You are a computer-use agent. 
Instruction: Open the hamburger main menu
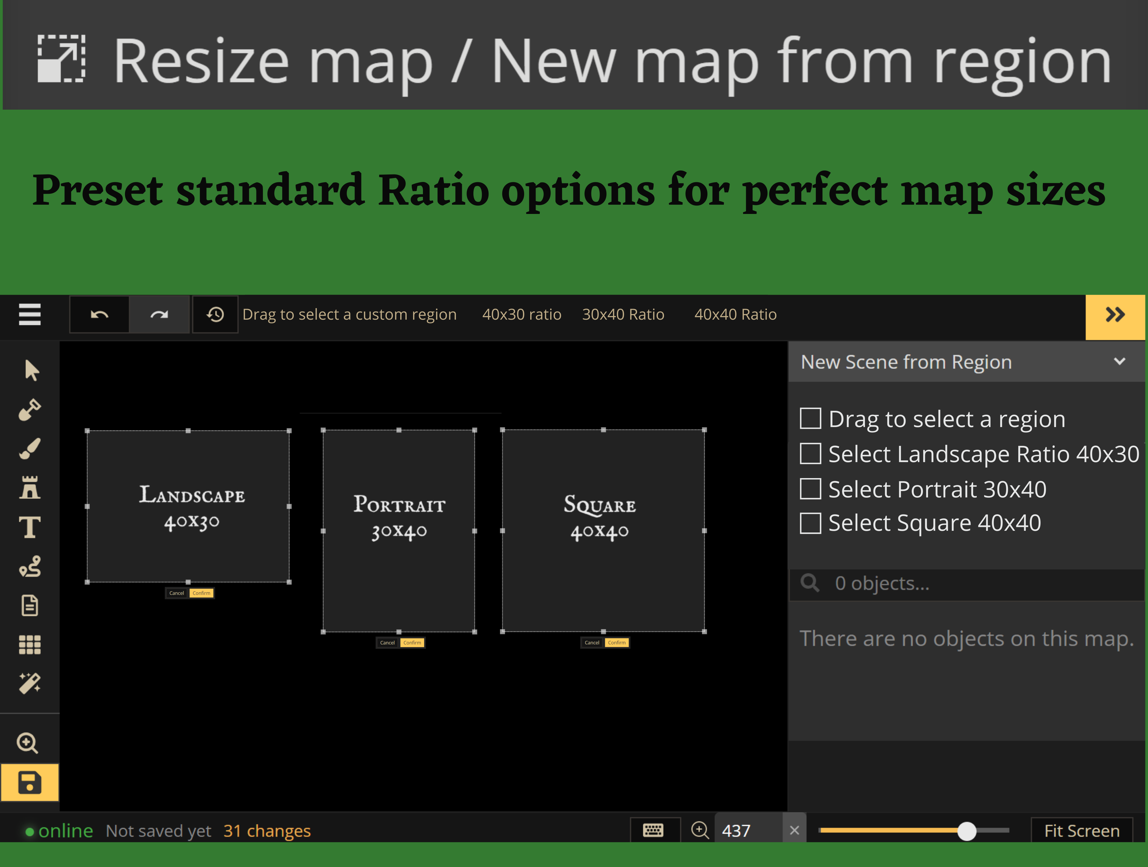(x=30, y=314)
